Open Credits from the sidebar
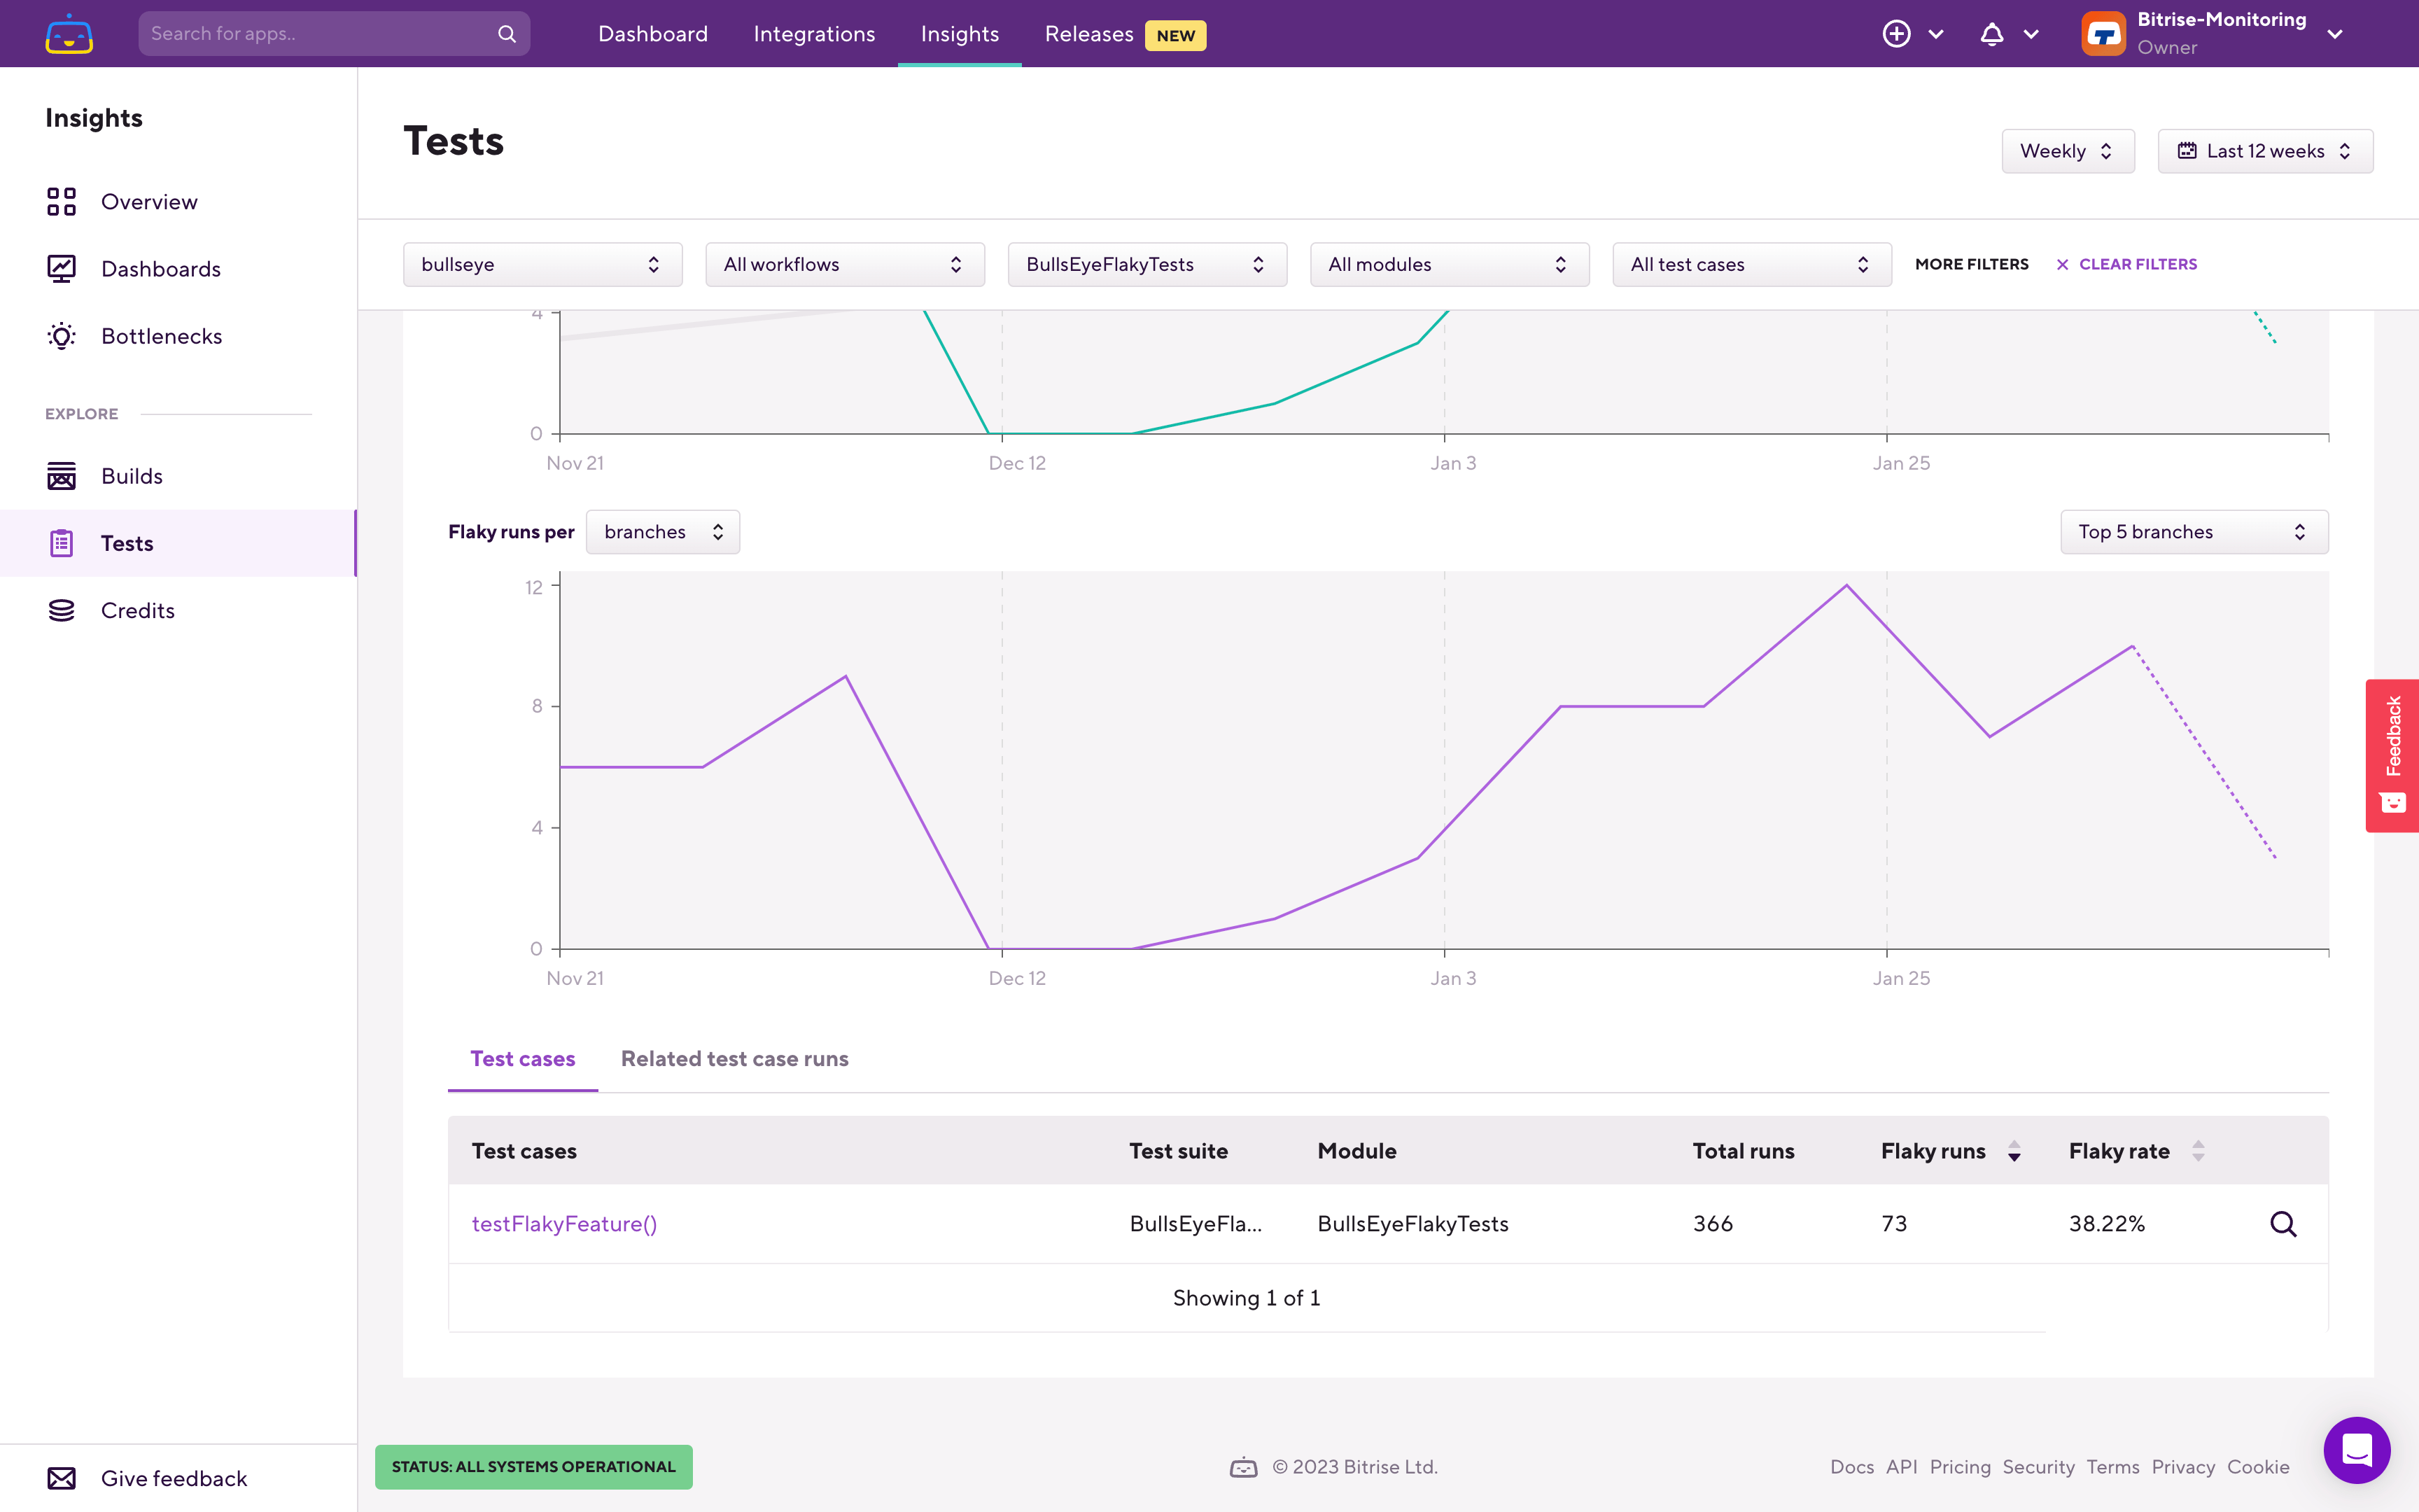 (x=137, y=610)
